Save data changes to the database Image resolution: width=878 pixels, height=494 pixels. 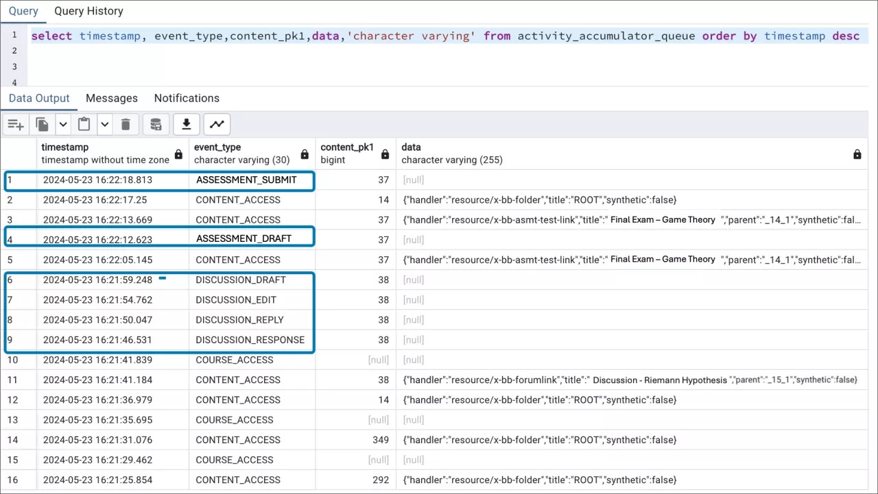click(x=156, y=124)
